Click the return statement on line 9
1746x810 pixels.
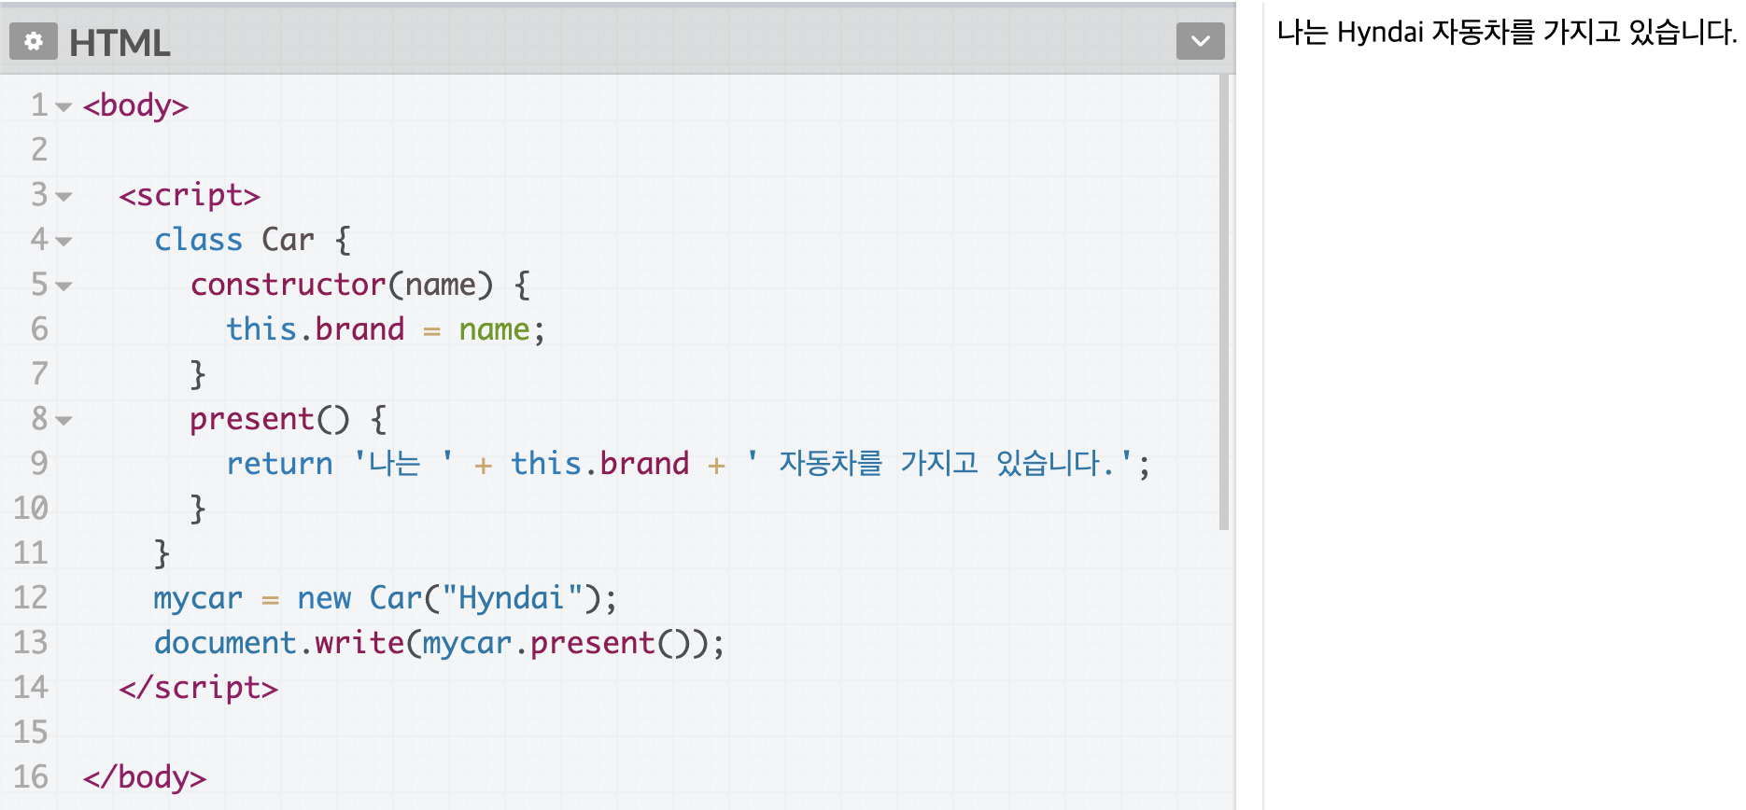pyautogui.click(x=688, y=464)
